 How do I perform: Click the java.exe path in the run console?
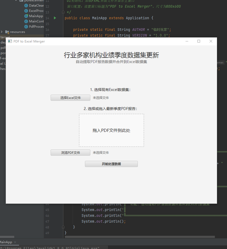coord(50,248)
